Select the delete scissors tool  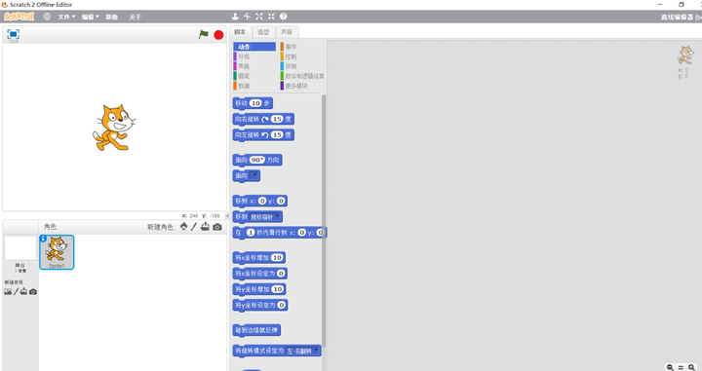[x=247, y=17]
